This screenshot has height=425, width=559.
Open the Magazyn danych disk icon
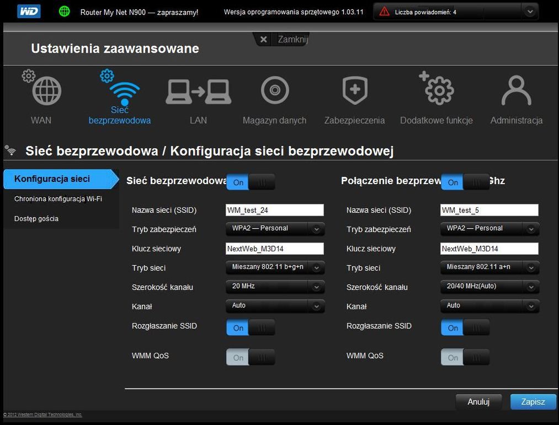(x=274, y=90)
